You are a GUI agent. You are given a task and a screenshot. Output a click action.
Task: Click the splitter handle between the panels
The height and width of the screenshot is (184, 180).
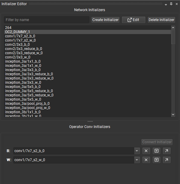[x=90, y=121]
